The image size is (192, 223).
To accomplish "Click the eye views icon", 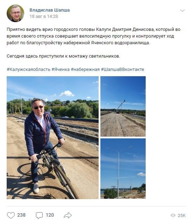I will point(173,215).
